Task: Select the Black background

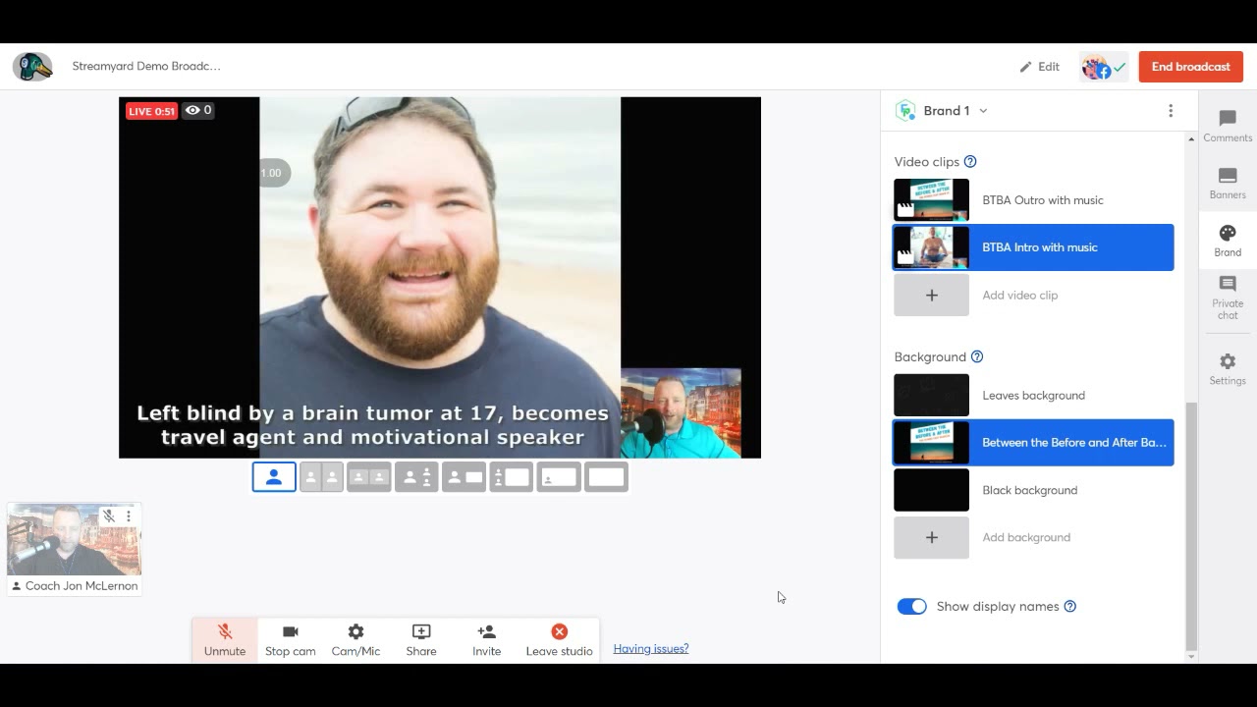Action: [1033, 490]
